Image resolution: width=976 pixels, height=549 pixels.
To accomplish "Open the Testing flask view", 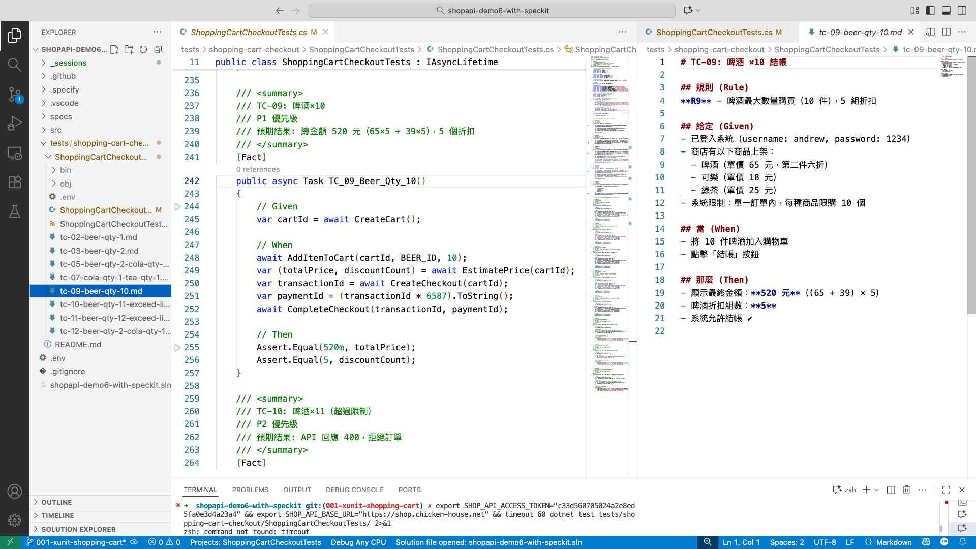I will point(14,211).
